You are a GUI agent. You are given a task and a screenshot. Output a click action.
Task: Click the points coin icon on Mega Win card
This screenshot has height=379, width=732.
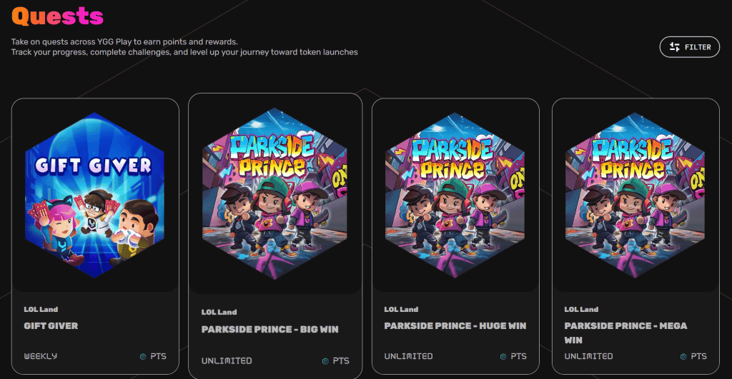pos(683,356)
